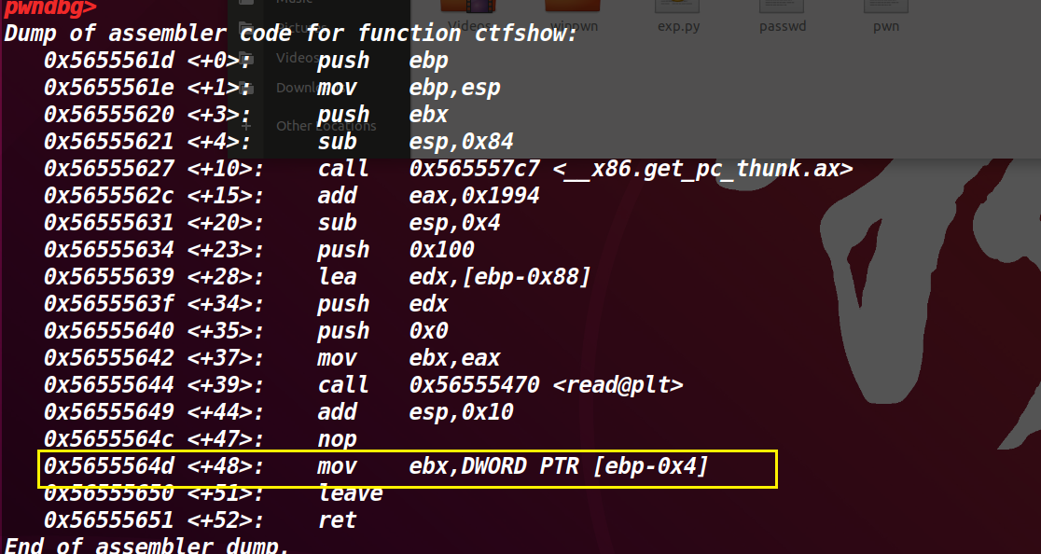Open the winpwn folder icon
The image size is (1041, 554).
tap(575, 11)
